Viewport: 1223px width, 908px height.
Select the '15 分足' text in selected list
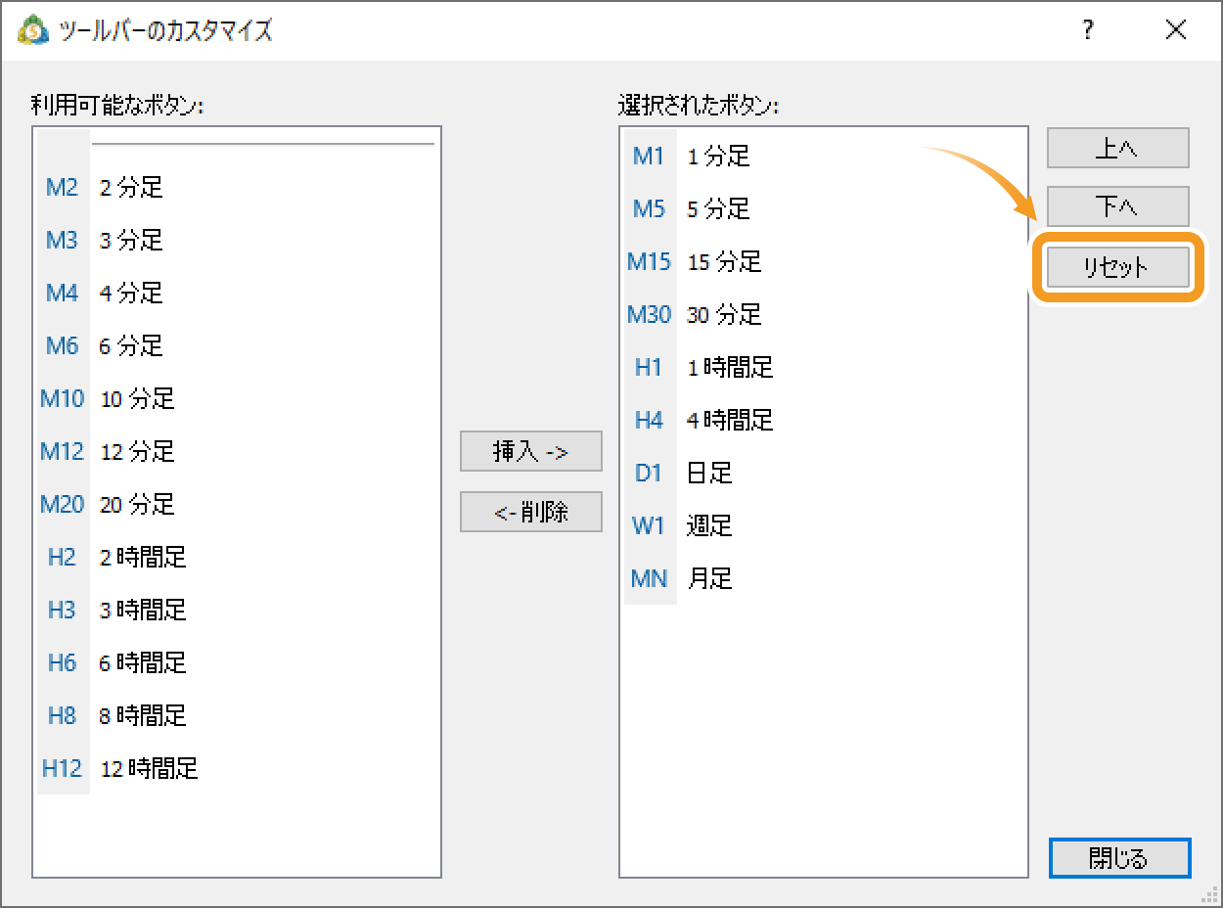[x=724, y=262]
